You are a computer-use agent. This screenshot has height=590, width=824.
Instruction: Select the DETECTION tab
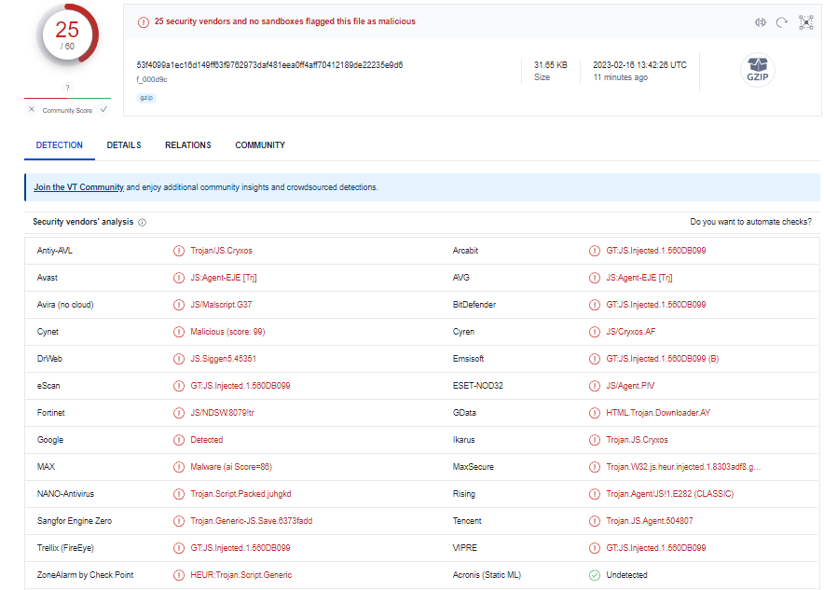point(60,145)
